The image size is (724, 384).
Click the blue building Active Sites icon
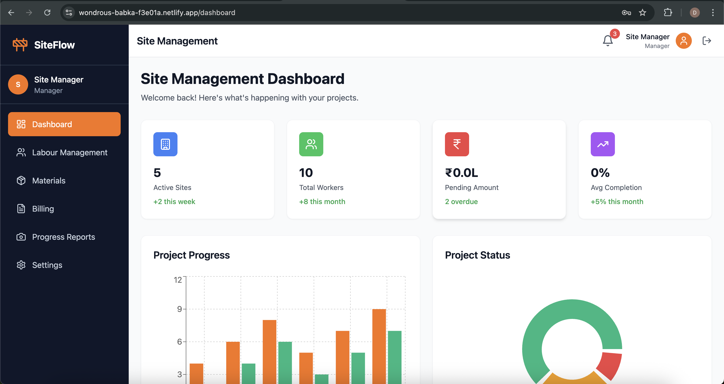click(x=165, y=144)
